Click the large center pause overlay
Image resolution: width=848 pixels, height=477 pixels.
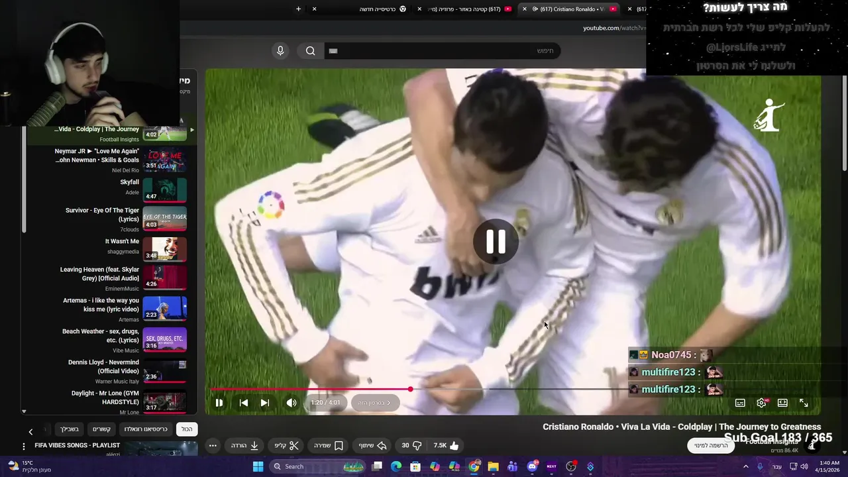tap(496, 242)
